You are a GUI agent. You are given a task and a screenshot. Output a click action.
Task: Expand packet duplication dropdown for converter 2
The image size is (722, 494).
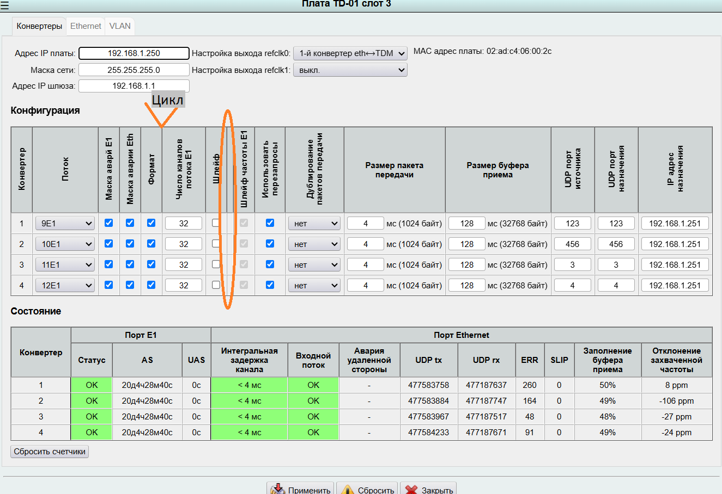pos(314,244)
